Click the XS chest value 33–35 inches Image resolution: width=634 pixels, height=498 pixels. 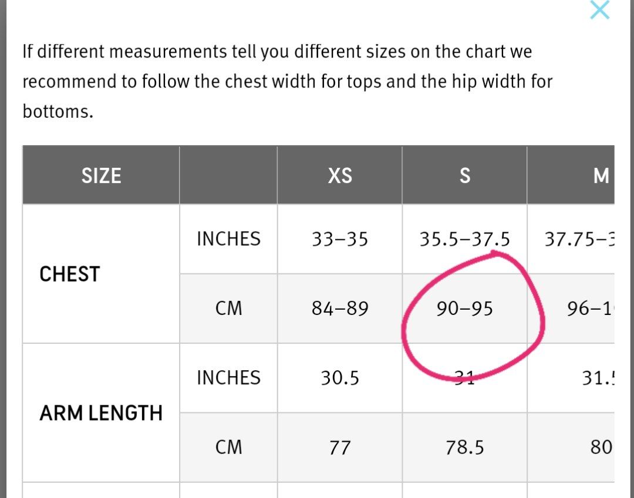(340, 239)
